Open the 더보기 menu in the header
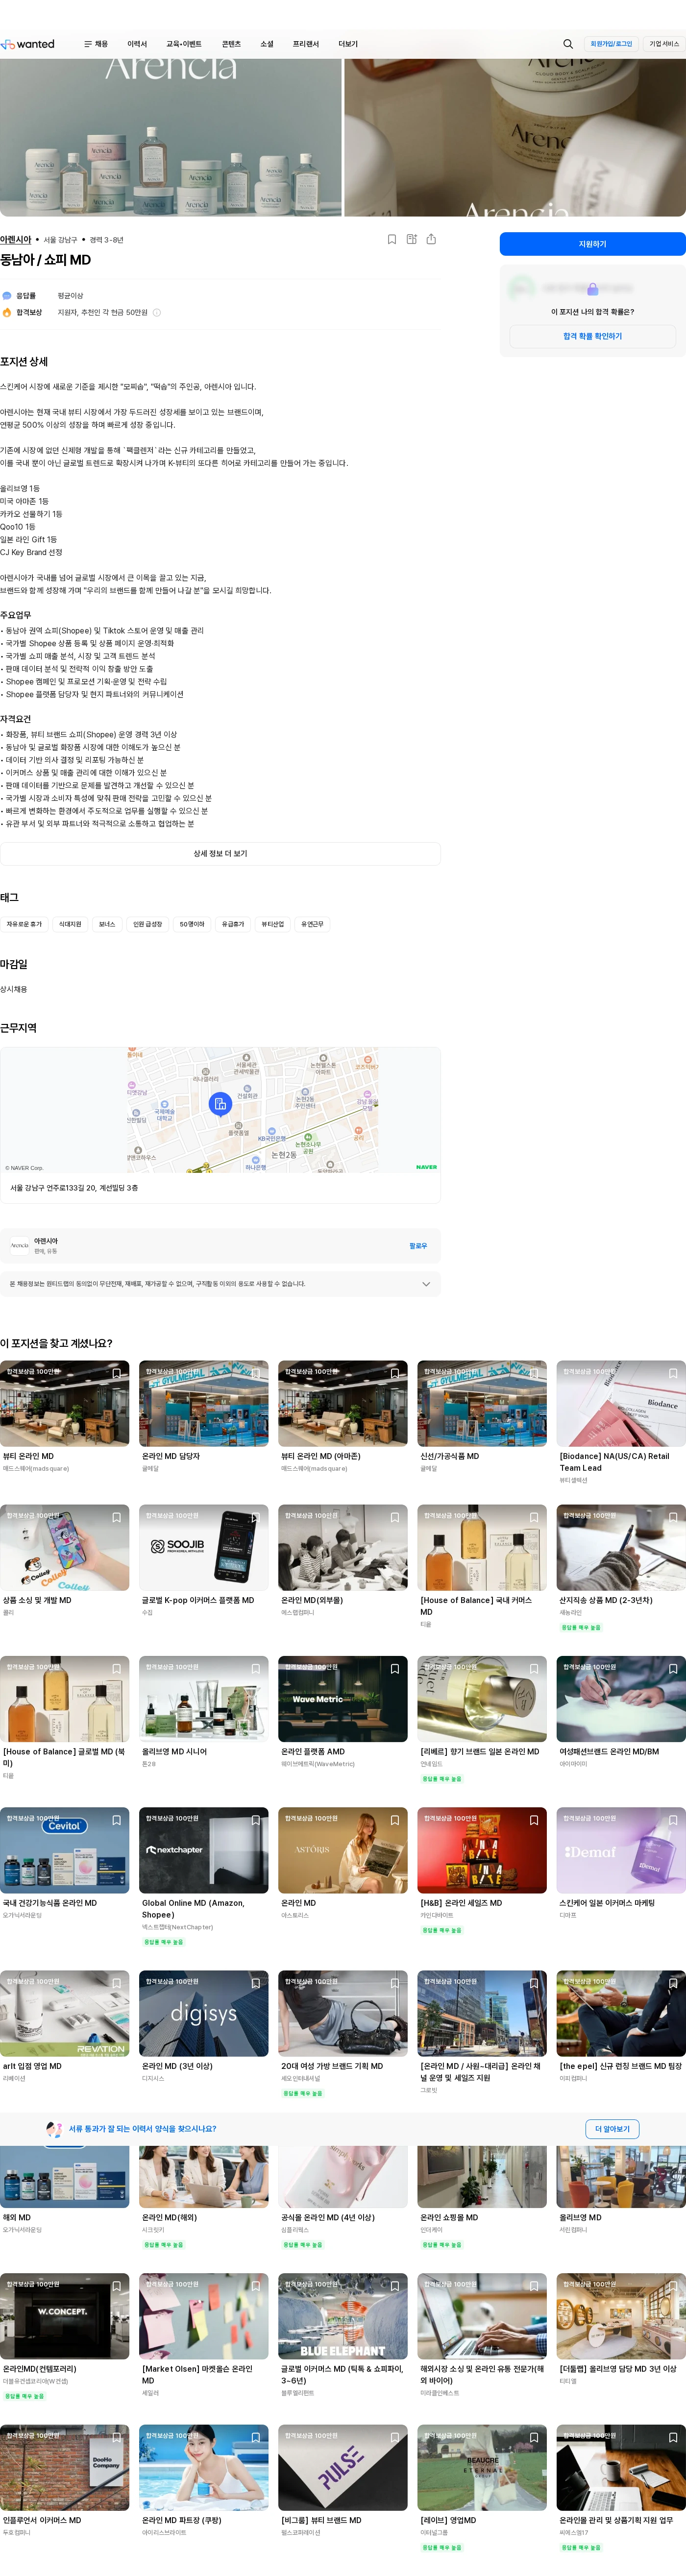This screenshot has width=686, height=2576. (348, 44)
